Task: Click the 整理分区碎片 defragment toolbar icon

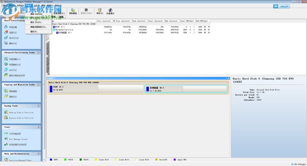Action: 86,12
